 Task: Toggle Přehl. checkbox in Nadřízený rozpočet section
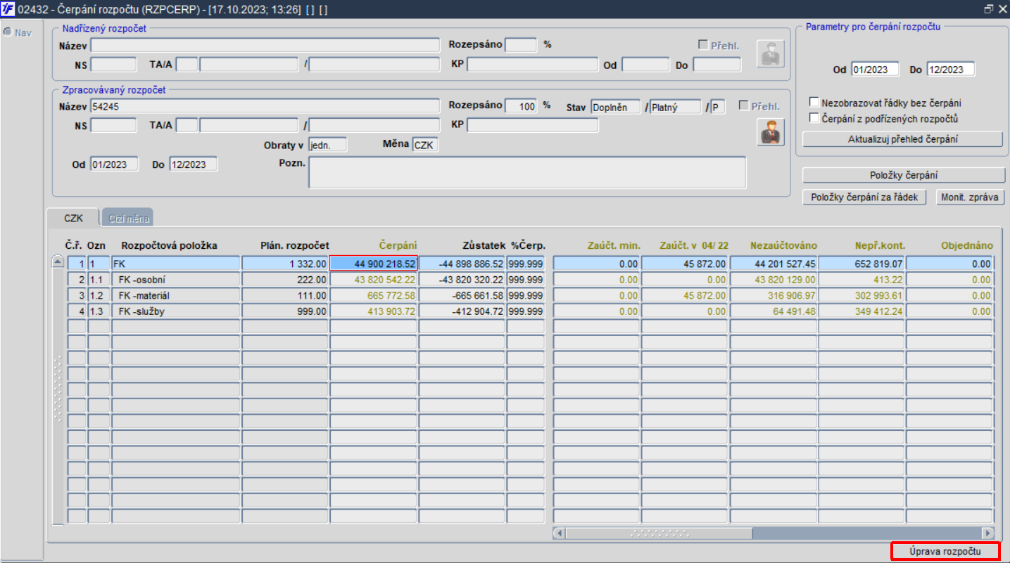[703, 45]
